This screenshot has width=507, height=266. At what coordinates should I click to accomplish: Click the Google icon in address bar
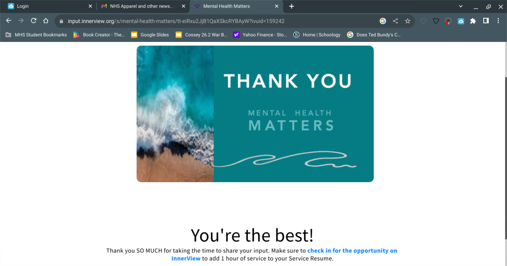point(383,21)
